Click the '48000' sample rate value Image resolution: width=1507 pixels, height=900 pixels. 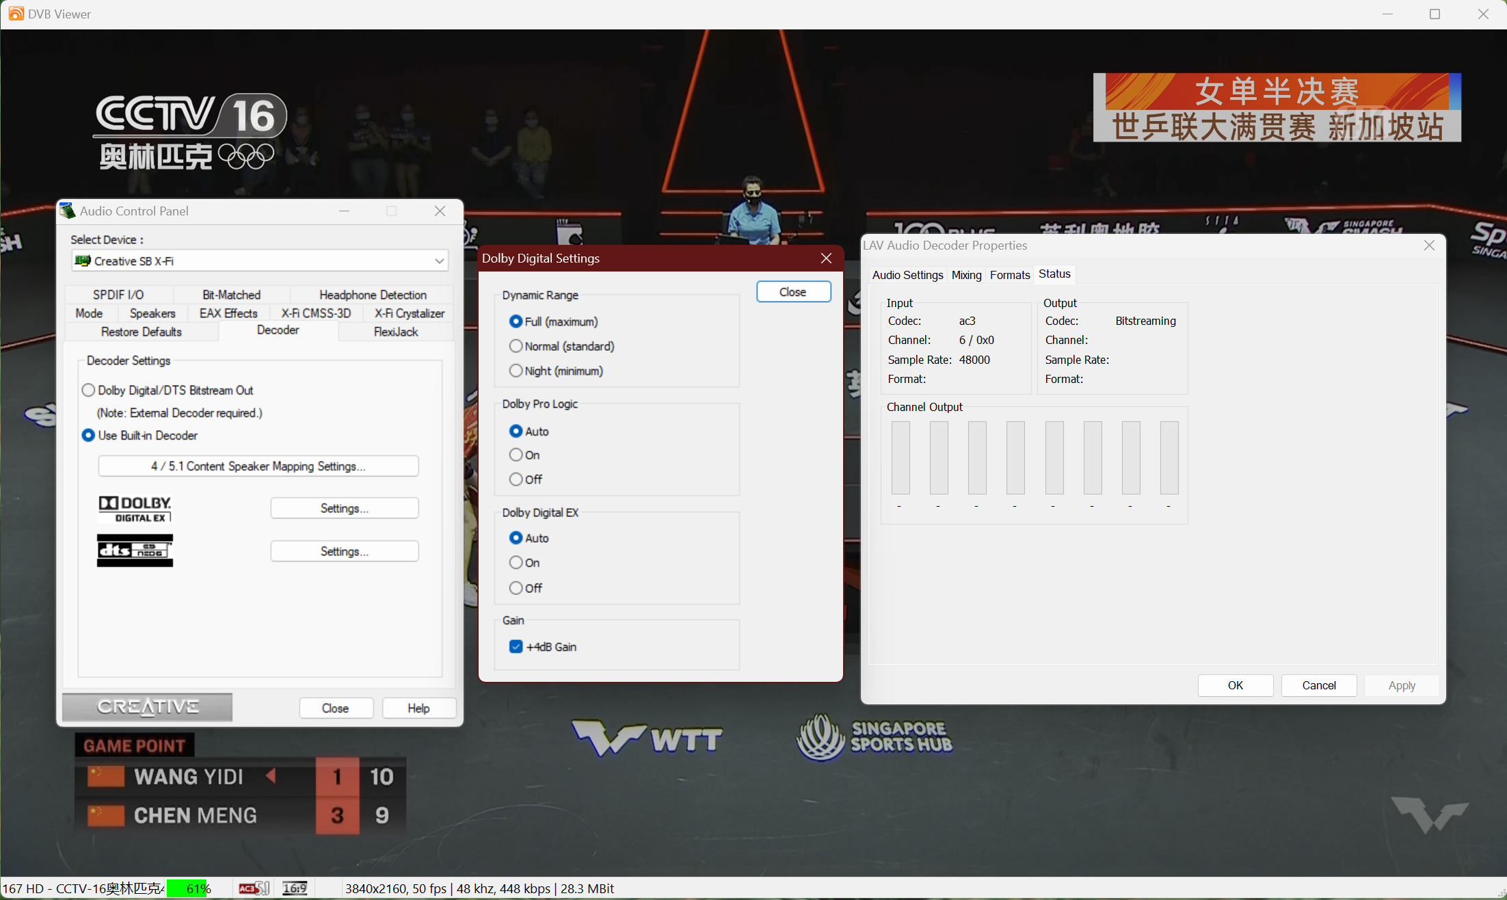point(974,360)
